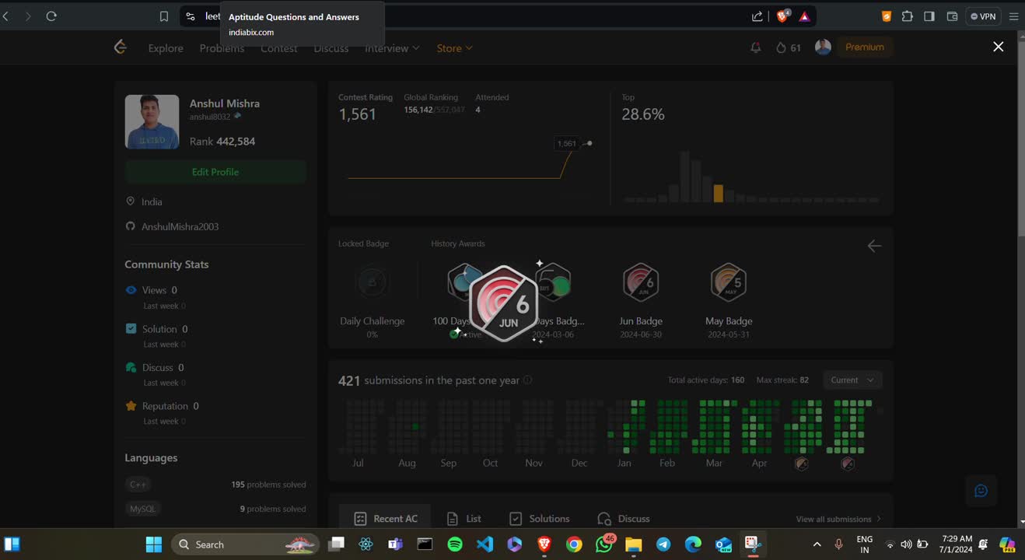Click the orange bar in rating histogram
Screen dimensions: 1025x560
click(719, 193)
